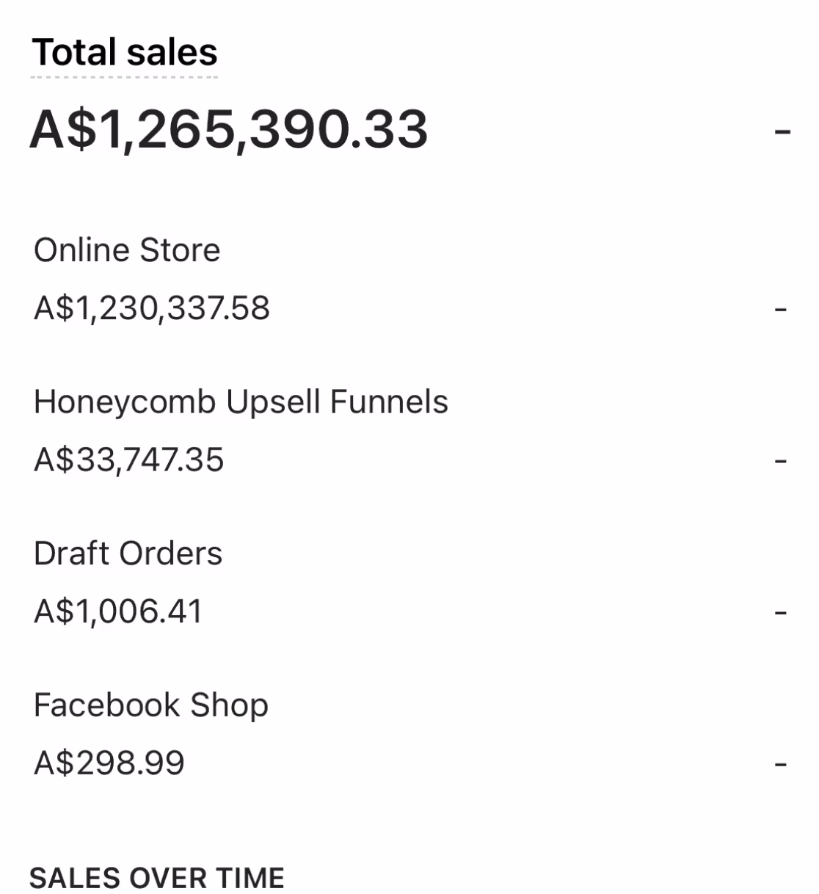This screenshot has width=819, height=894.
Task: Click the dotted underline beneath Total sales
Action: click(x=125, y=76)
